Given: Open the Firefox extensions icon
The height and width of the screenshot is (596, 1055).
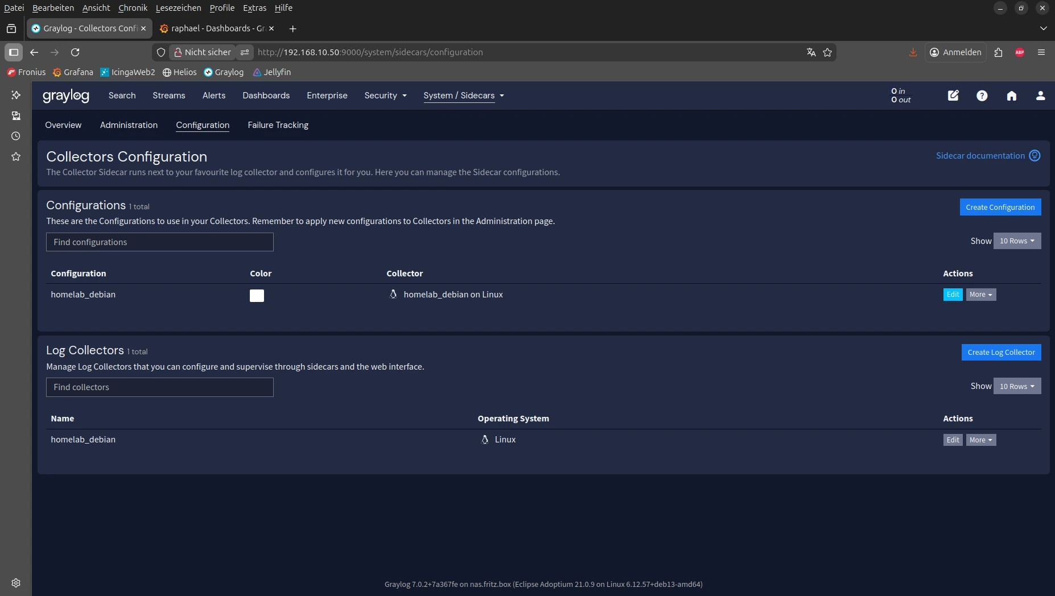Looking at the screenshot, I should (998, 52).
